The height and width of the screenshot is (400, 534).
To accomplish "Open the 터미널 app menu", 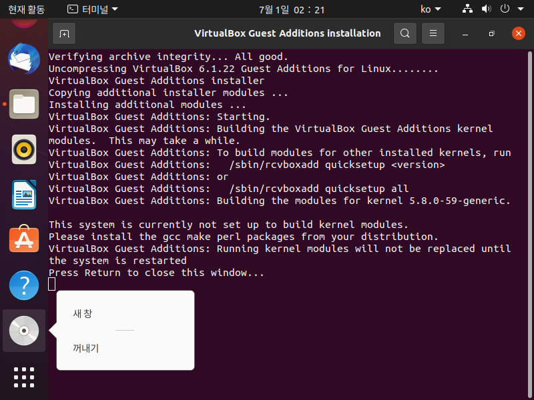I will pyautogui.click(x=93, y=9).
